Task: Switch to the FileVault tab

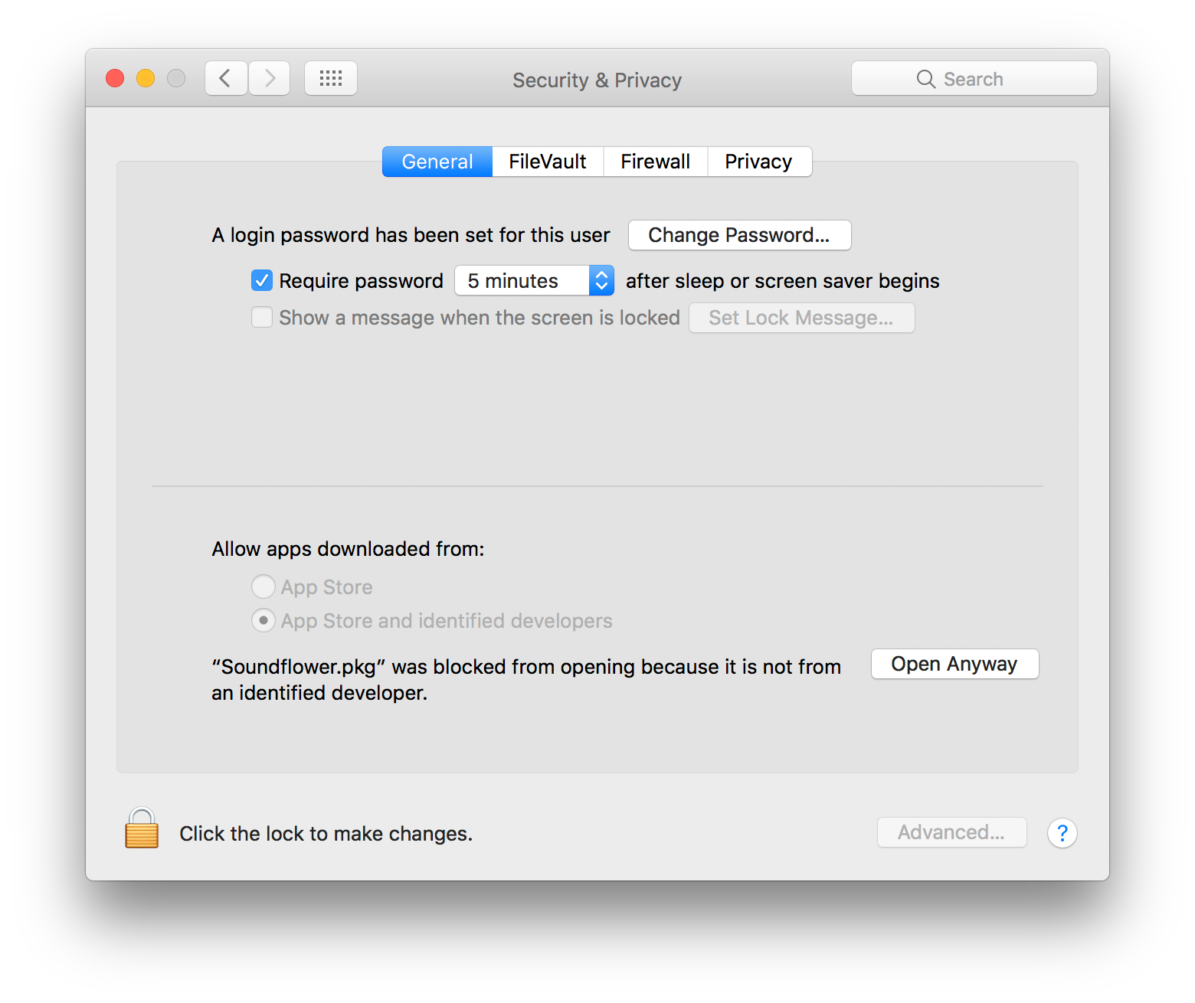Action: [x=548, y=162]
